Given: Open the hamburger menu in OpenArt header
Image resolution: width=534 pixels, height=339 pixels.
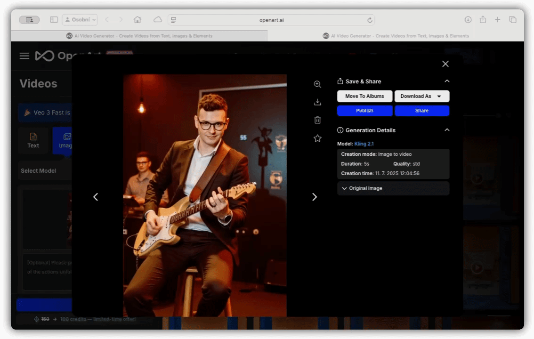Looking at the screenshot, I should (24, 56).
